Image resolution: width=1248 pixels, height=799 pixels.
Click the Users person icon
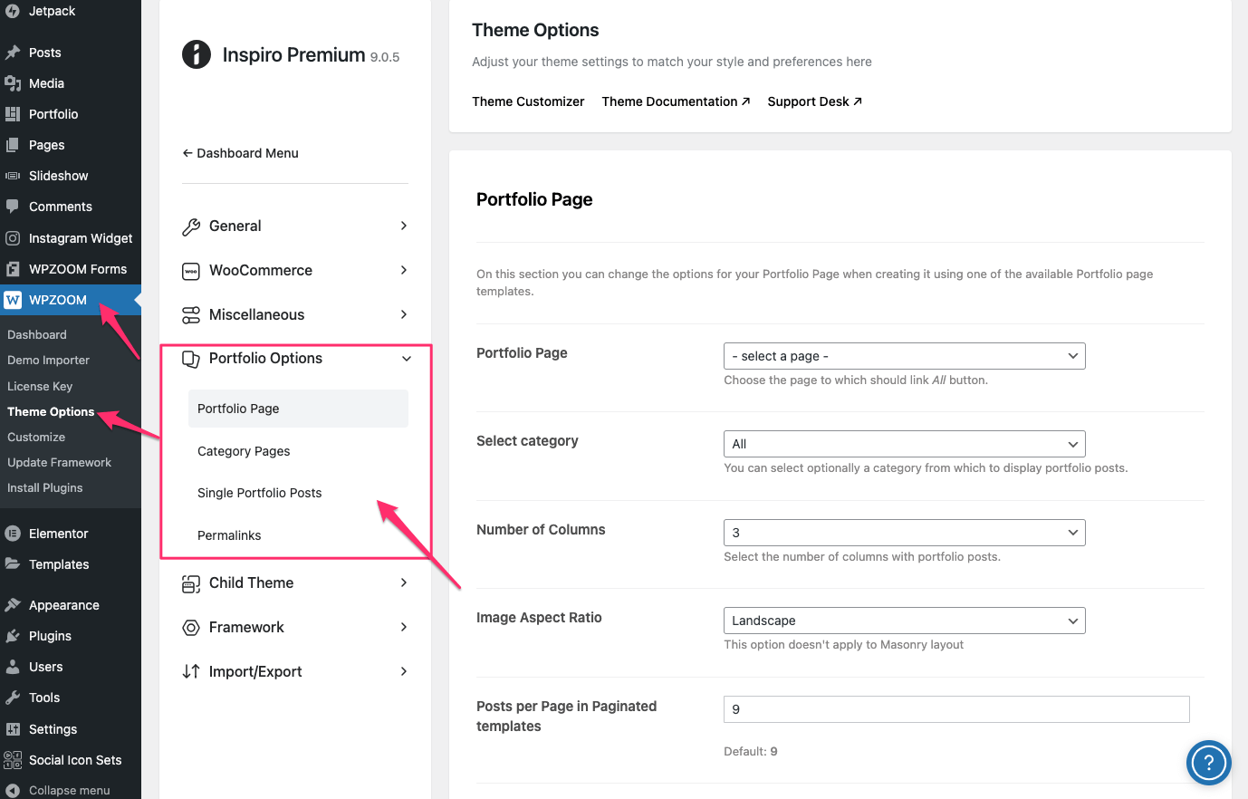[x=13, y=667]
